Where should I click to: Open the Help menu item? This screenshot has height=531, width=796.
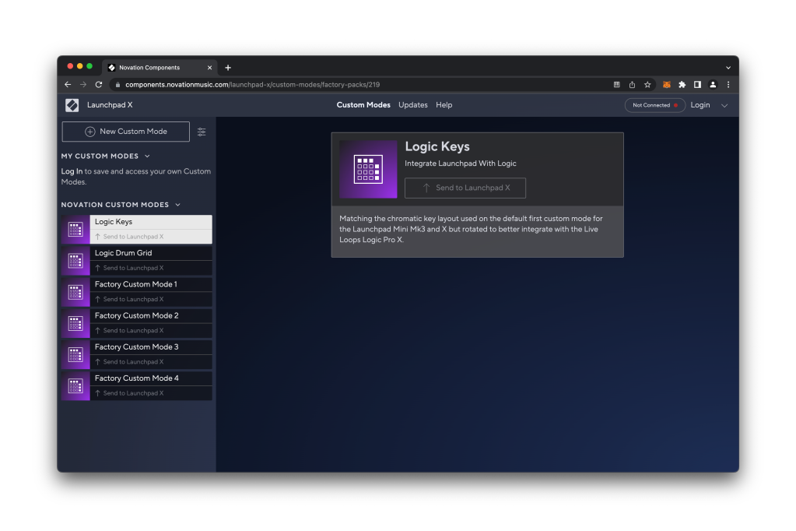[444, 105]
